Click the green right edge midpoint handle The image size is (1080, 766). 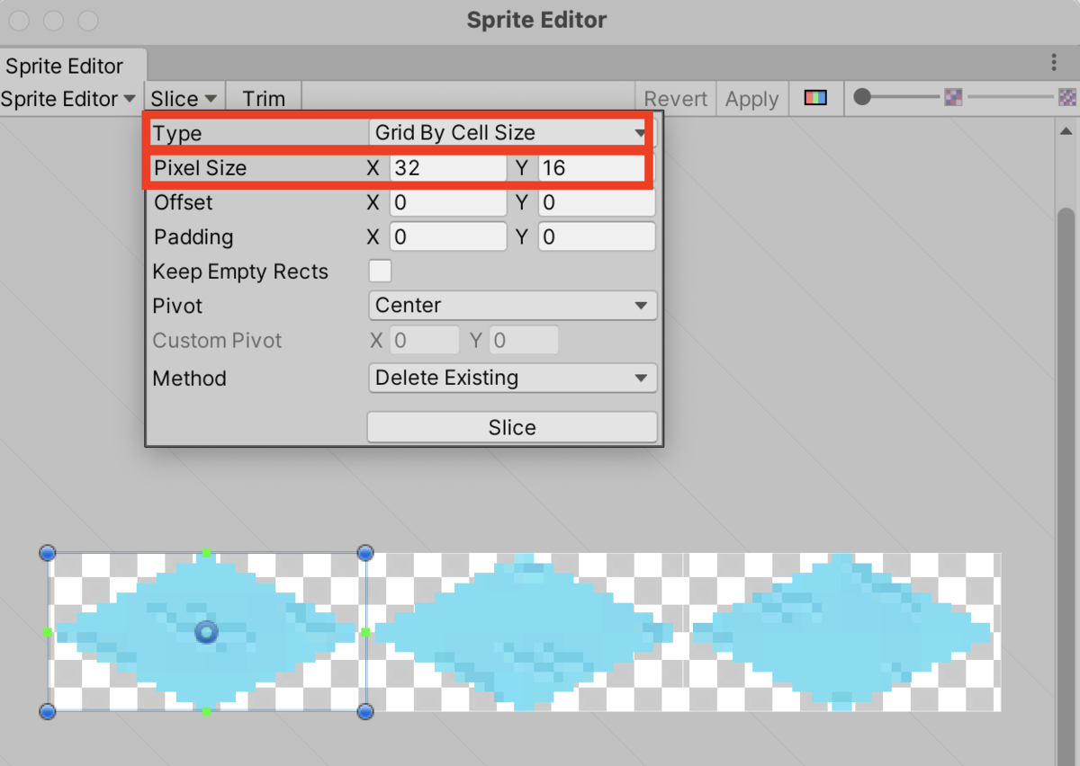(x=365, y=632)
